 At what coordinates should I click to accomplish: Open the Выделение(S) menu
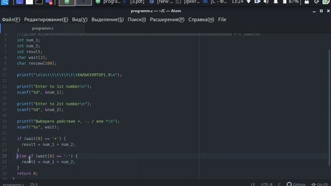(x=108, y=20)
